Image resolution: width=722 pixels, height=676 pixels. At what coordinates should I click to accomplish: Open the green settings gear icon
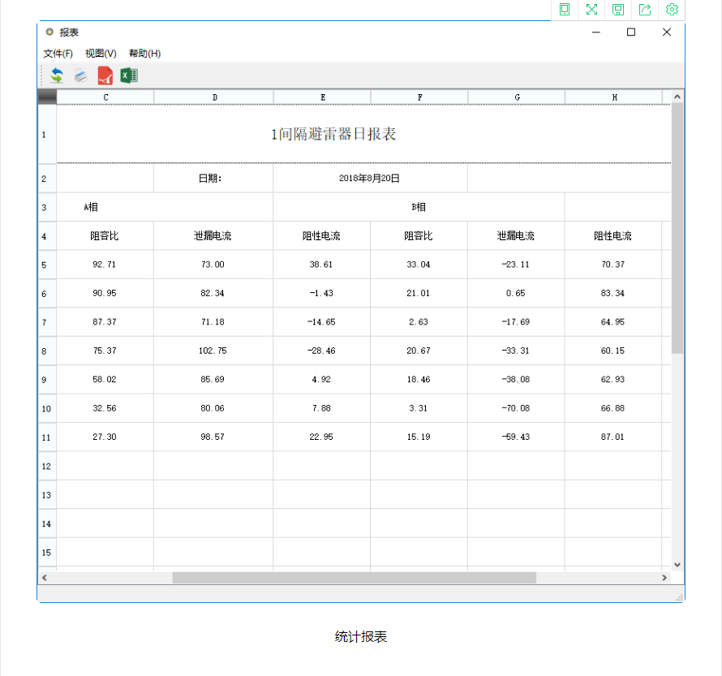672,9
